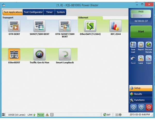Click the question mark help button
155x120 pixels.
tap(141, 107)
